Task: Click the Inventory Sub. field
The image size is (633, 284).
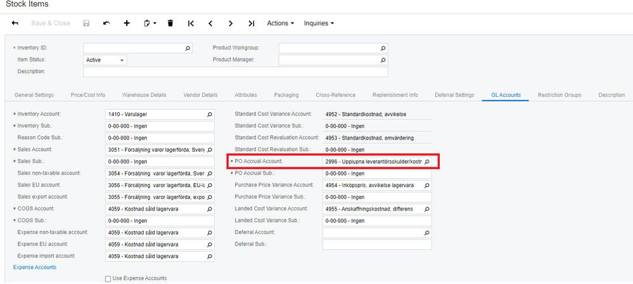Action: [160, 126]
